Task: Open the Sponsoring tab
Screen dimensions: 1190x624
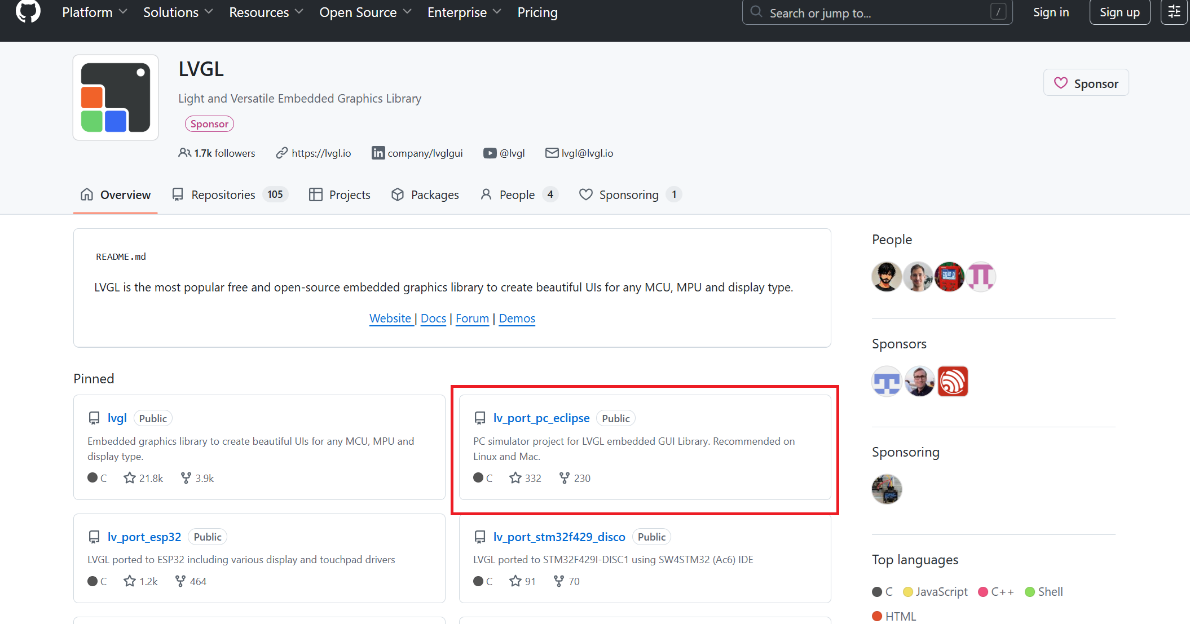Action: [629, 194]
